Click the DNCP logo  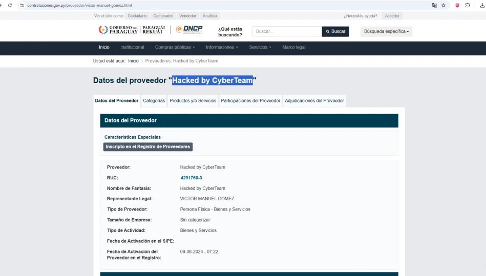tap(189, 30)
